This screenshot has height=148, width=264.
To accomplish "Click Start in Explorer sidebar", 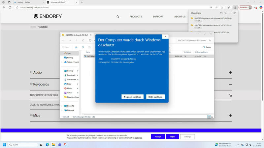I will 70,53.
